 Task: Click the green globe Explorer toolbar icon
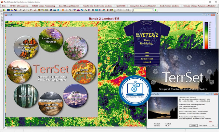point(4,10)
